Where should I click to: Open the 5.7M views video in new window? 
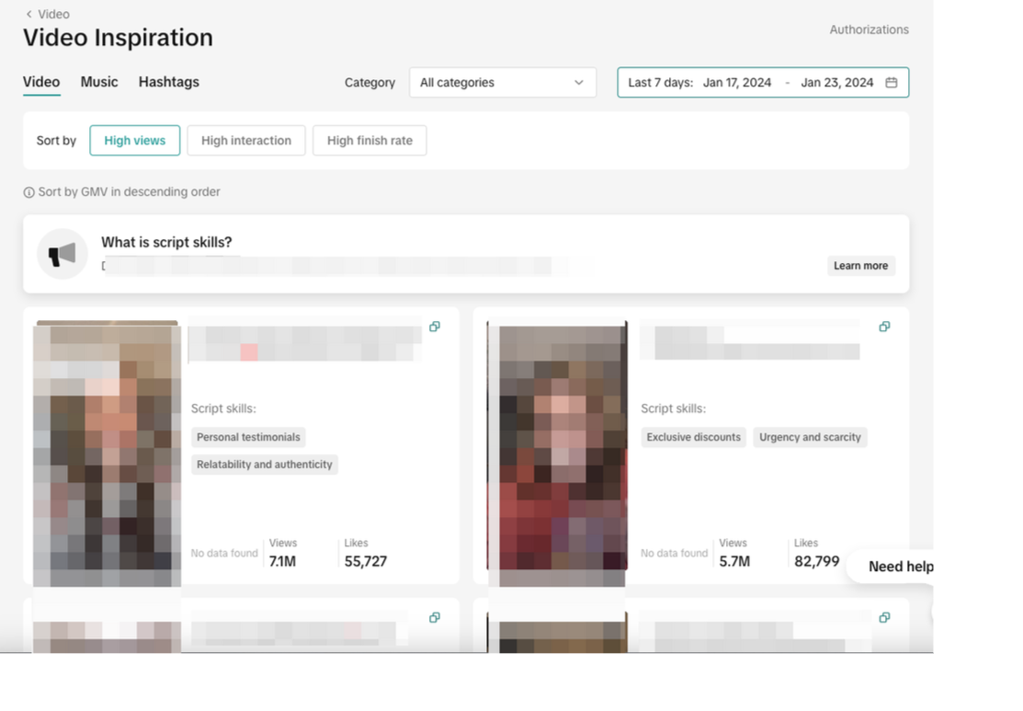[x=884, y=327]
